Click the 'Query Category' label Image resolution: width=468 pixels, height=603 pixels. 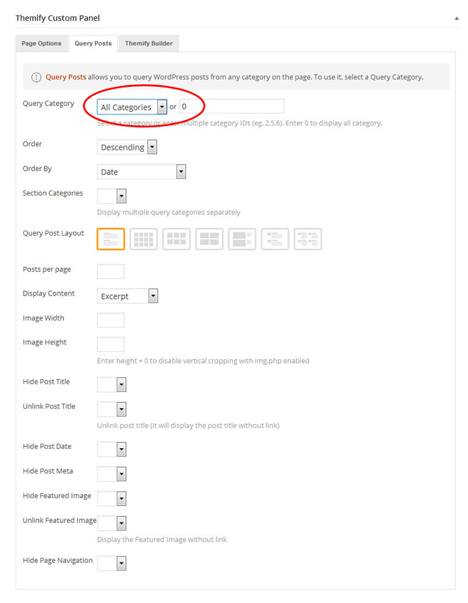pos(49,104)
